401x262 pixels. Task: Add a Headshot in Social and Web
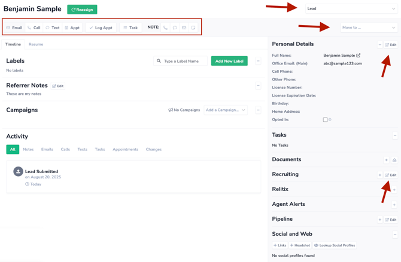pyautogui.click(x=300, y=245)
